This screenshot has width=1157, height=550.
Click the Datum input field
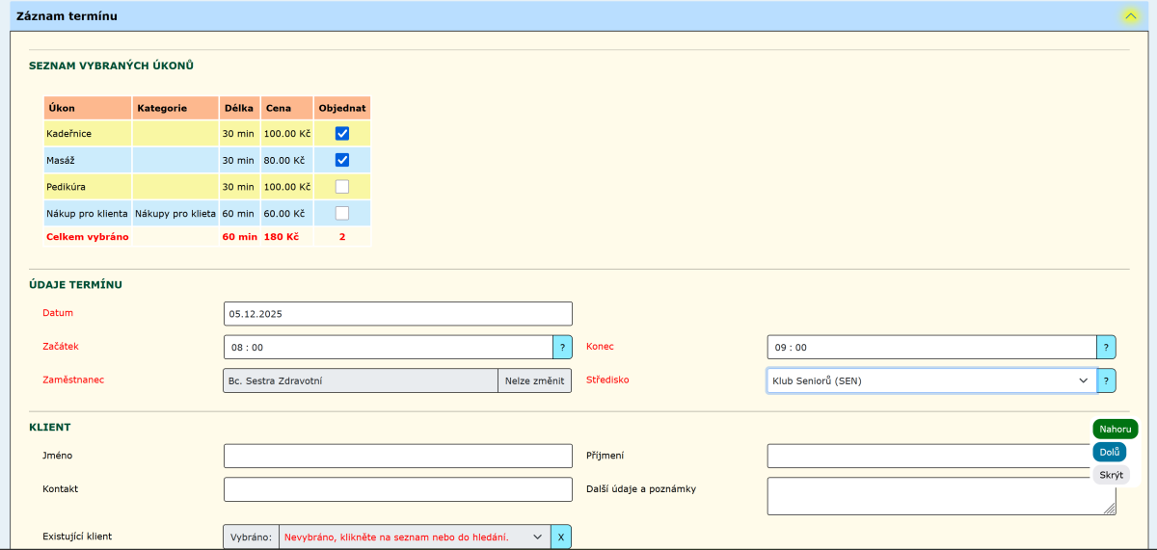coord(397,314)
